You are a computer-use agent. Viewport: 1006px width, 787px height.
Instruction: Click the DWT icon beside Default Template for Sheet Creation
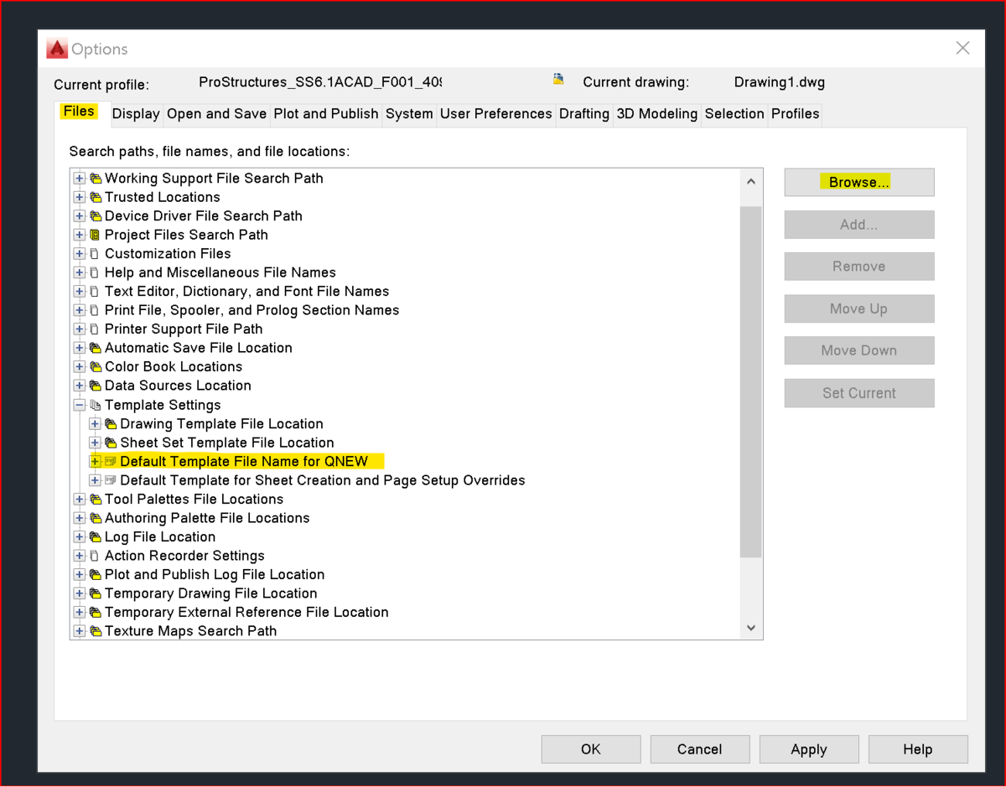pos(111,480)
